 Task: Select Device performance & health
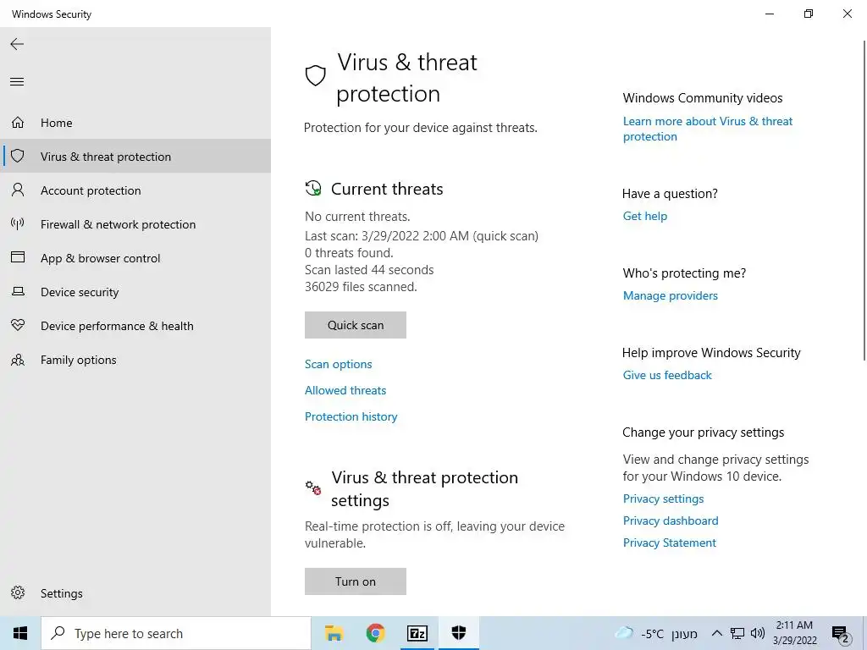pyautogui.click(x=135, y=326)
